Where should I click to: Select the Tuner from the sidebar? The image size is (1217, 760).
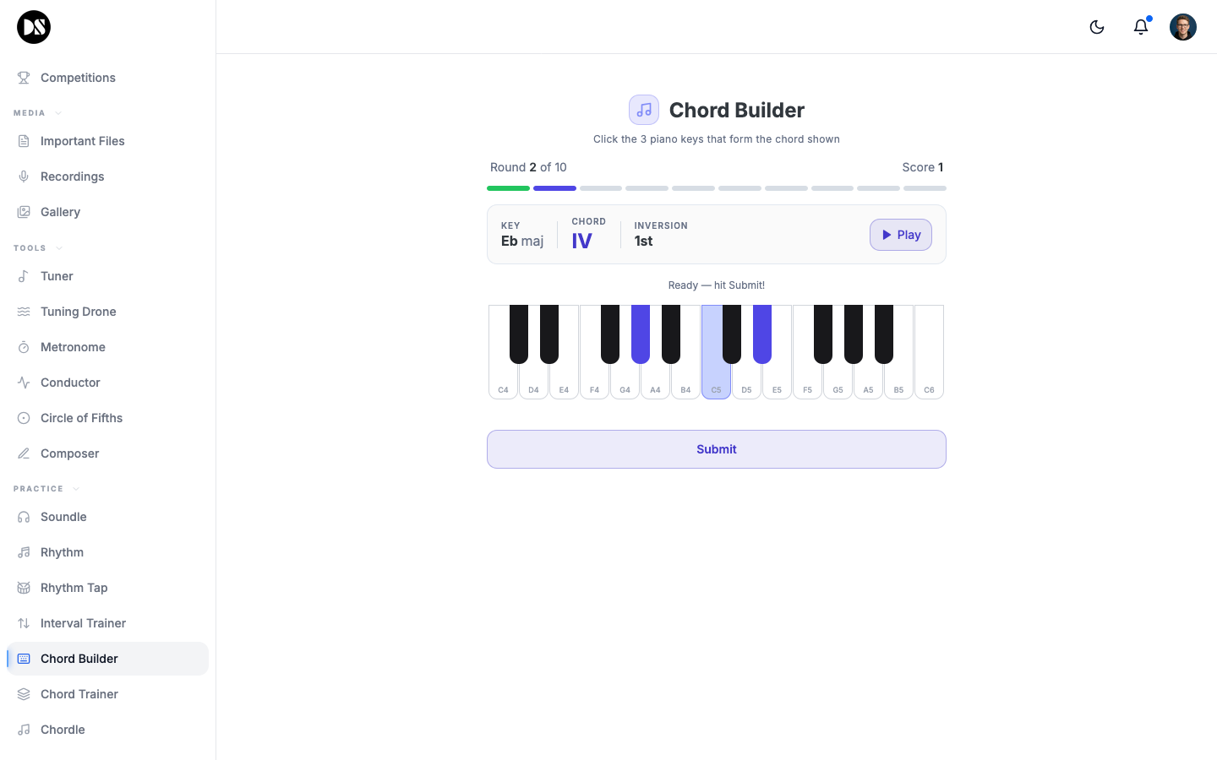57,276
